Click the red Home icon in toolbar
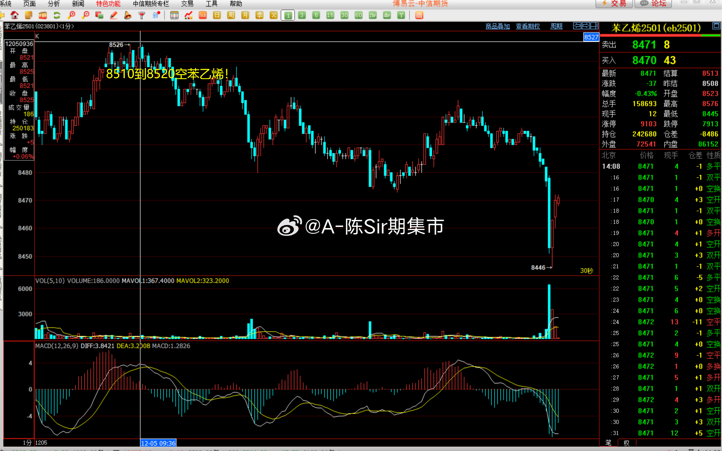Image resolution: width=722 pixels, height=451 pixels. (15, 15)
